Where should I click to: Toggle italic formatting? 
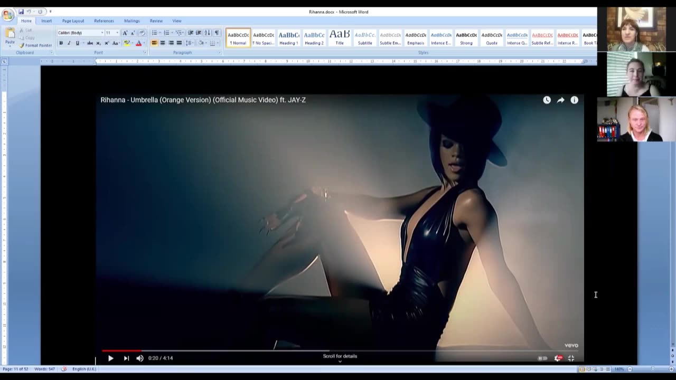tap(69, 43)
